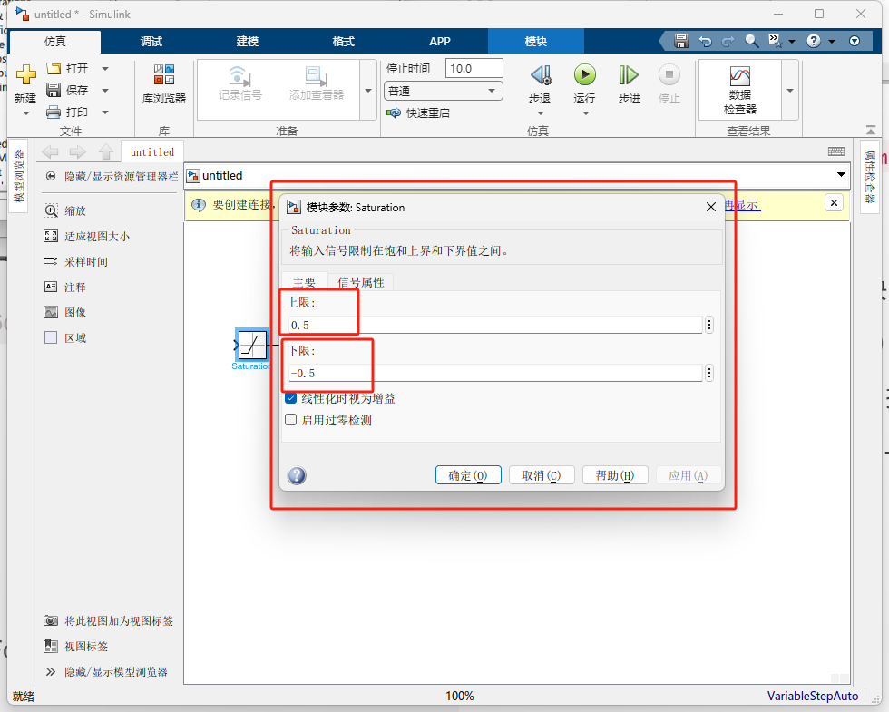
Task: Click the 应用(A) button
Action: 689,475
